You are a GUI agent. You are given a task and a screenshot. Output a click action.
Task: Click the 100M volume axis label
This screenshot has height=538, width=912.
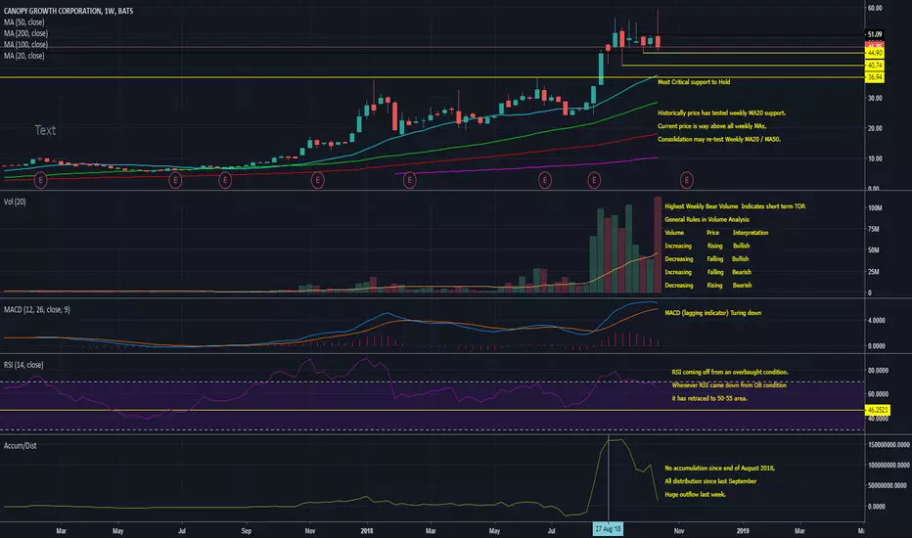pyautogui.click(x=875, y=208)
